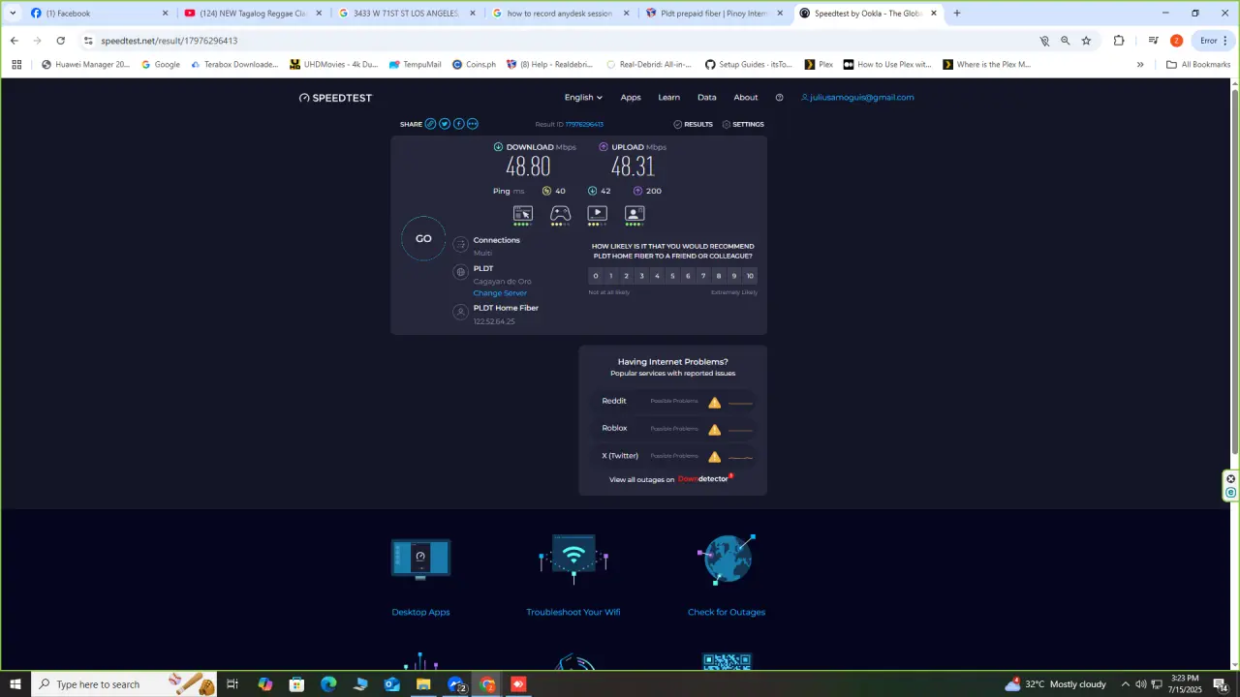Select rating 5 on the recommend scale
This screenshot has height=697, width=1240.
(672, 276)
